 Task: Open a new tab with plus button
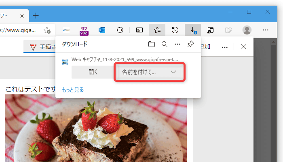tap(36, 16)
